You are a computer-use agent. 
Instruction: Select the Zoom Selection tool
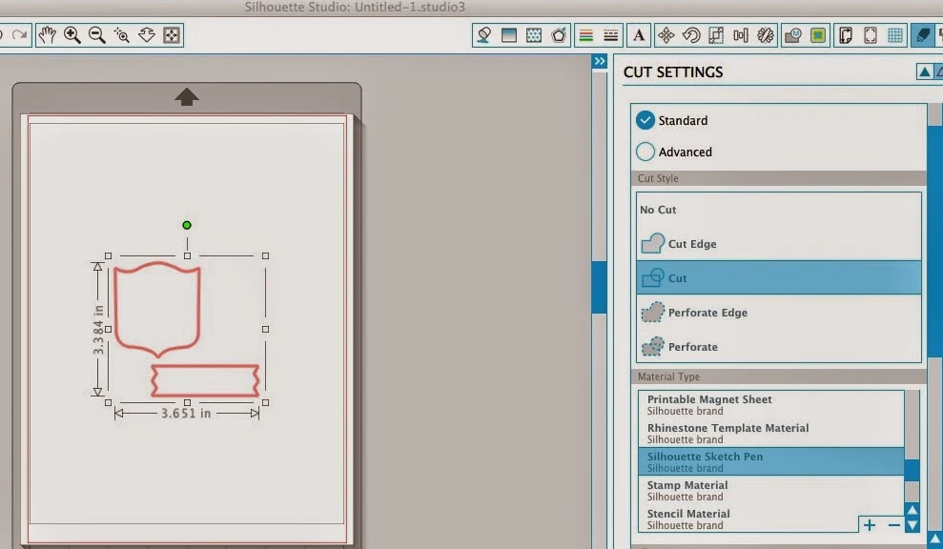(121, 35)
